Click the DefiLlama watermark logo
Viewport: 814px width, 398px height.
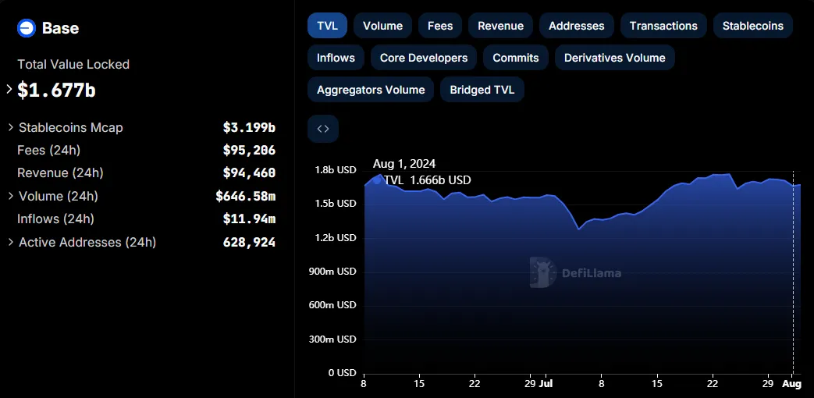coord(575,272)
